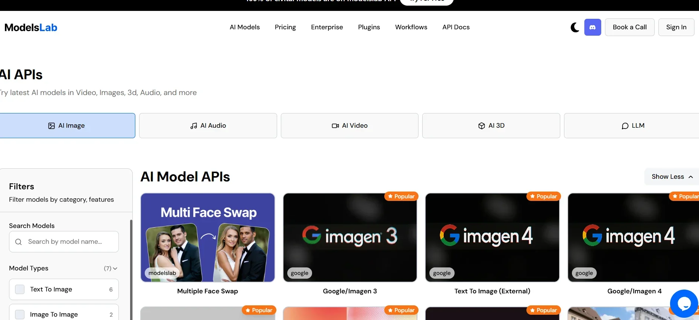This screenshot has width=699, height=320.
Task: Select the AI 3D category tab
Action: 491,125
